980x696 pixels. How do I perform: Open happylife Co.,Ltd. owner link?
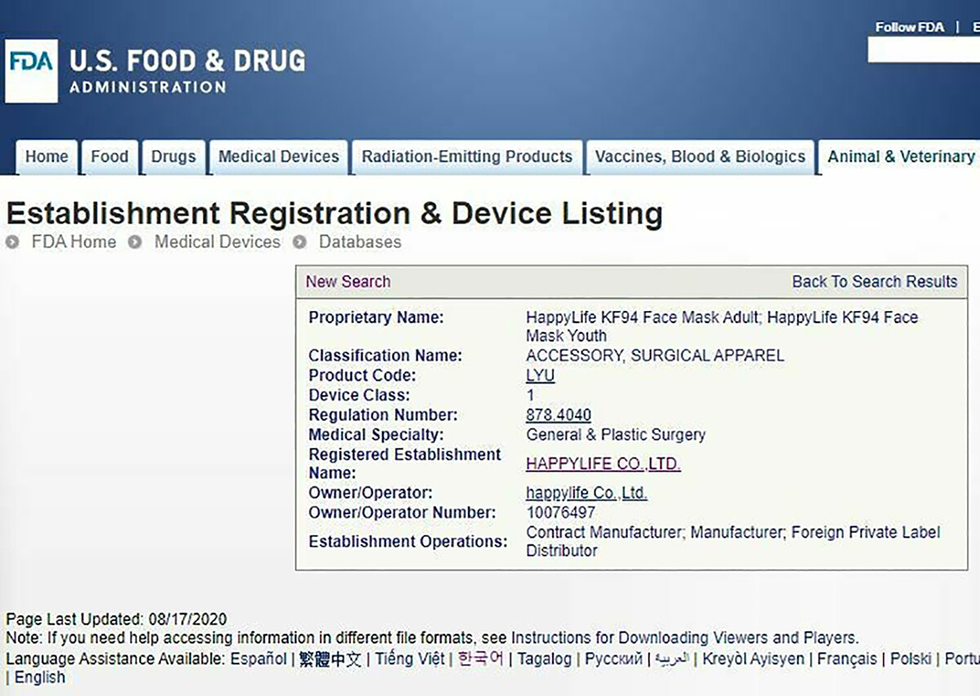pos(586,494)
